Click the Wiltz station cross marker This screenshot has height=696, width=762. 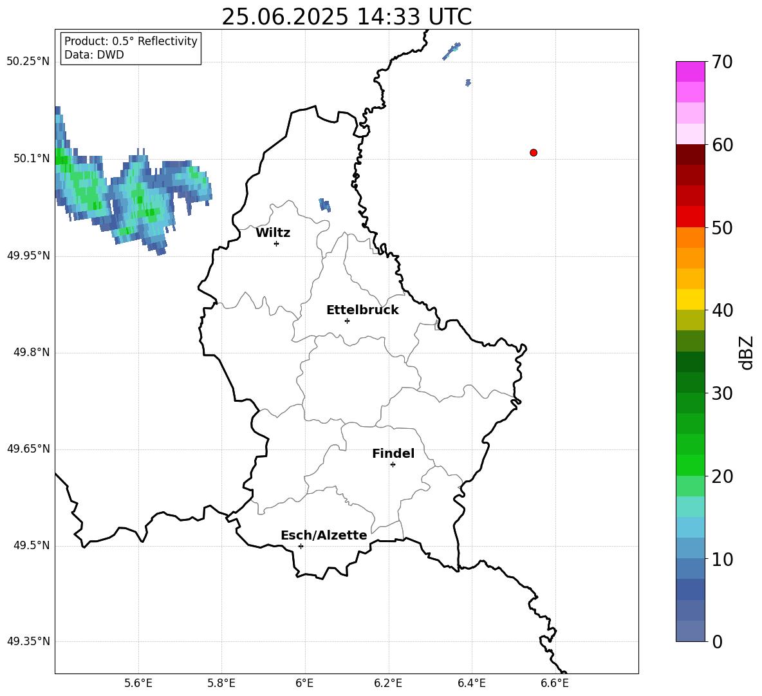pyautogui.click(x=276, y=243)
